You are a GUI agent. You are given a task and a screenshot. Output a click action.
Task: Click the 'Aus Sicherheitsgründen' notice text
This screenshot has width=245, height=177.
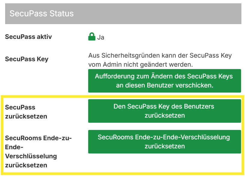click(x=160, y=56)
